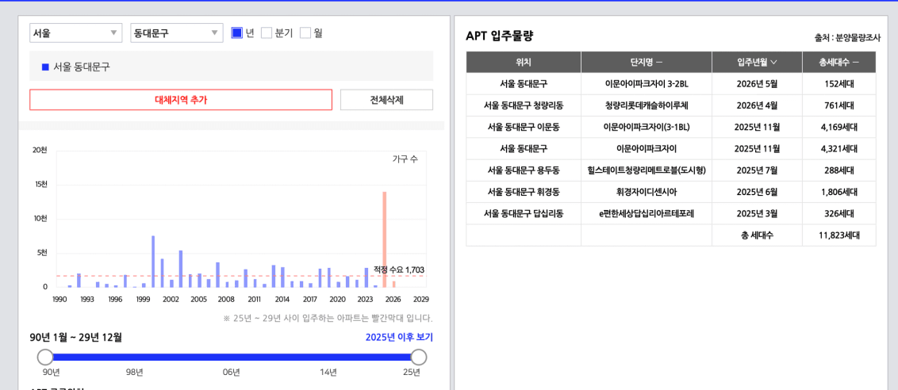Toggle the 년 yearly checkbox
898x390 pixels.
point(237,33)
